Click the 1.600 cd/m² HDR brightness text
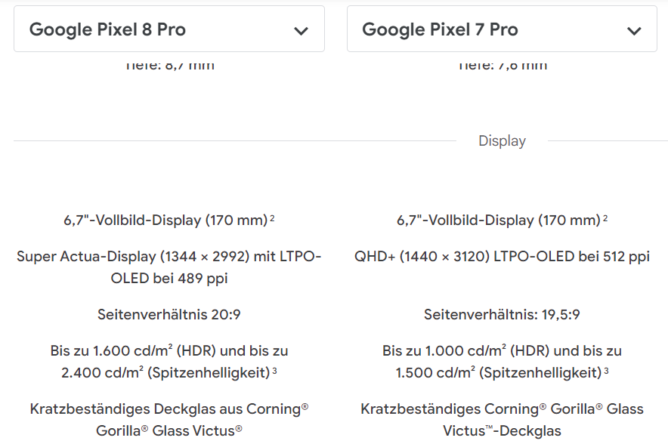Viewport: 668px width, 447px height. click(x=169, y=351)
